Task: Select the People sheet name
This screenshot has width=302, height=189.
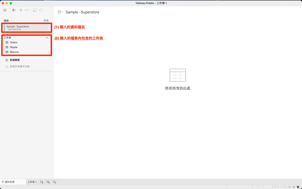Action: [x=14, y=47]
